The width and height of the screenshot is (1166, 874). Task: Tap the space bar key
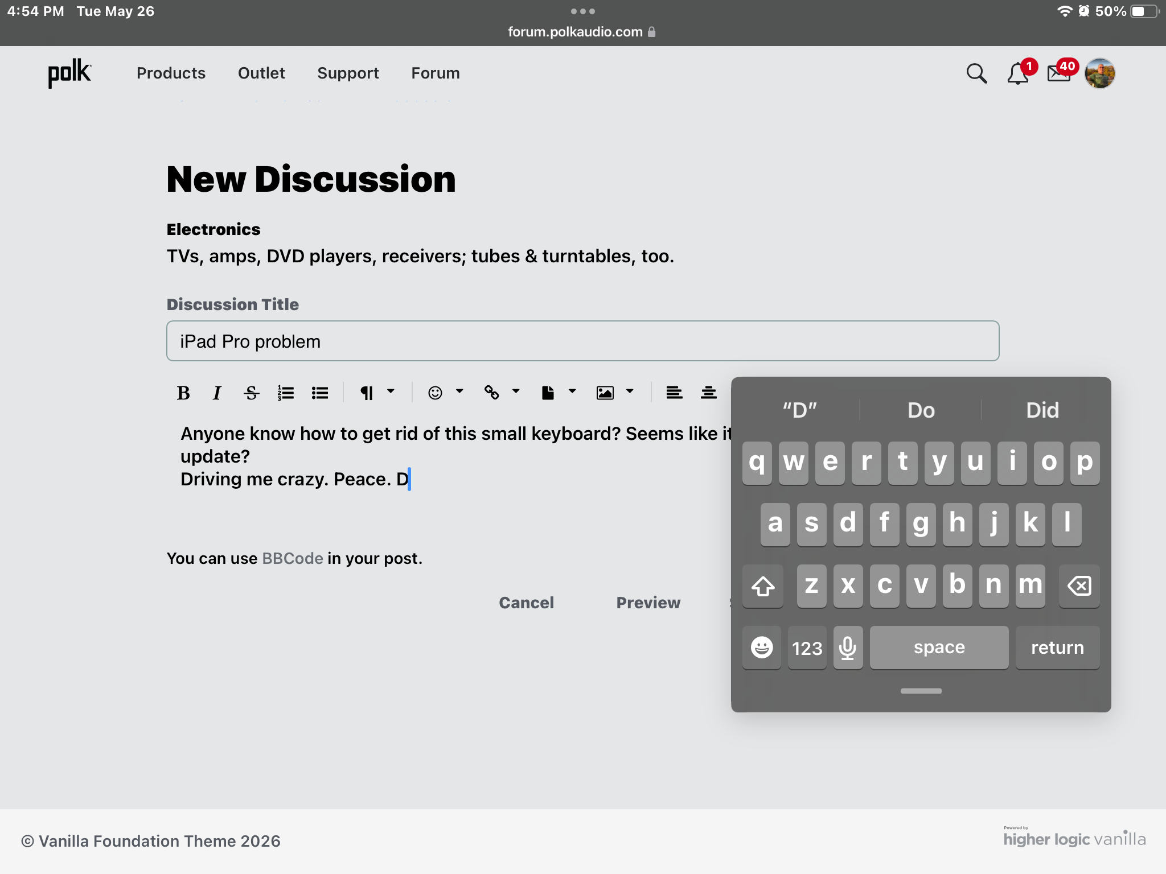[x=939, y=648]
